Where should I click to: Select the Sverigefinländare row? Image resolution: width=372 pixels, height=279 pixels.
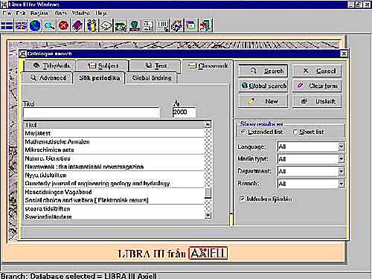115,217
